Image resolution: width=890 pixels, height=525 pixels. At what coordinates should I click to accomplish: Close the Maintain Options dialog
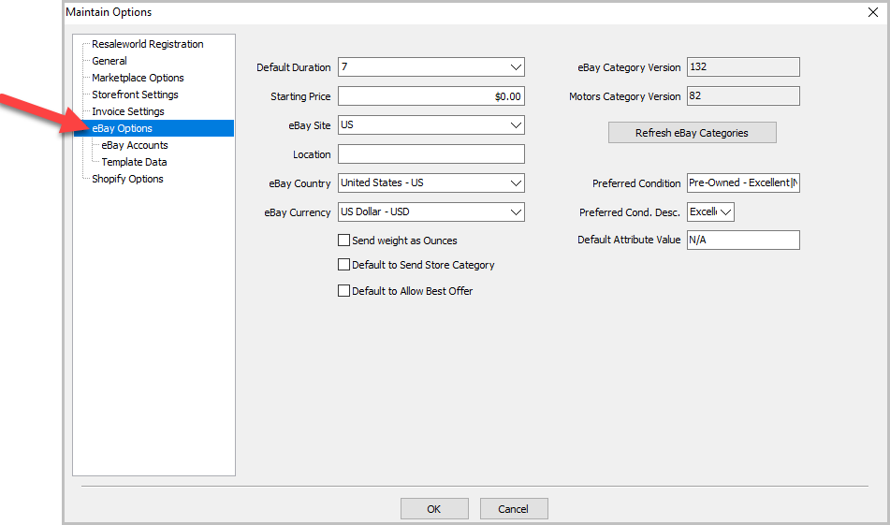coord(873,12)
